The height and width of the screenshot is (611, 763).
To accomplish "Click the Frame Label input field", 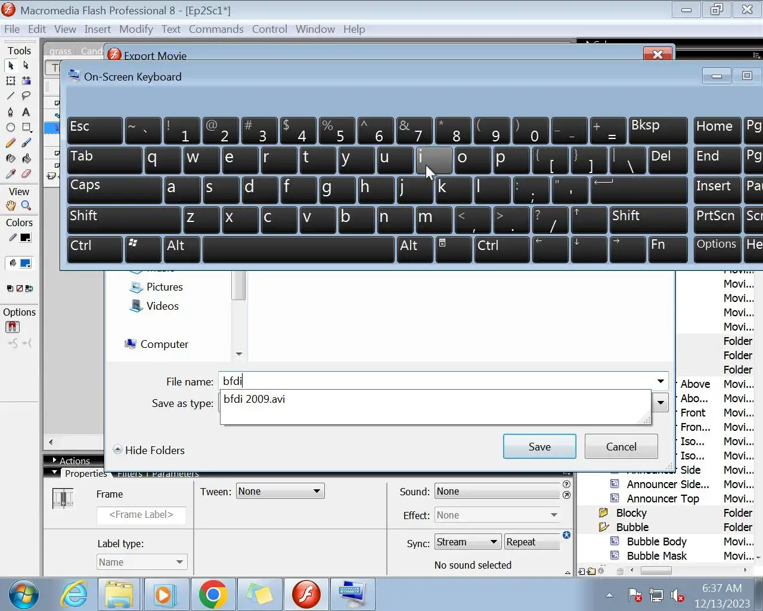I will 141,514.
